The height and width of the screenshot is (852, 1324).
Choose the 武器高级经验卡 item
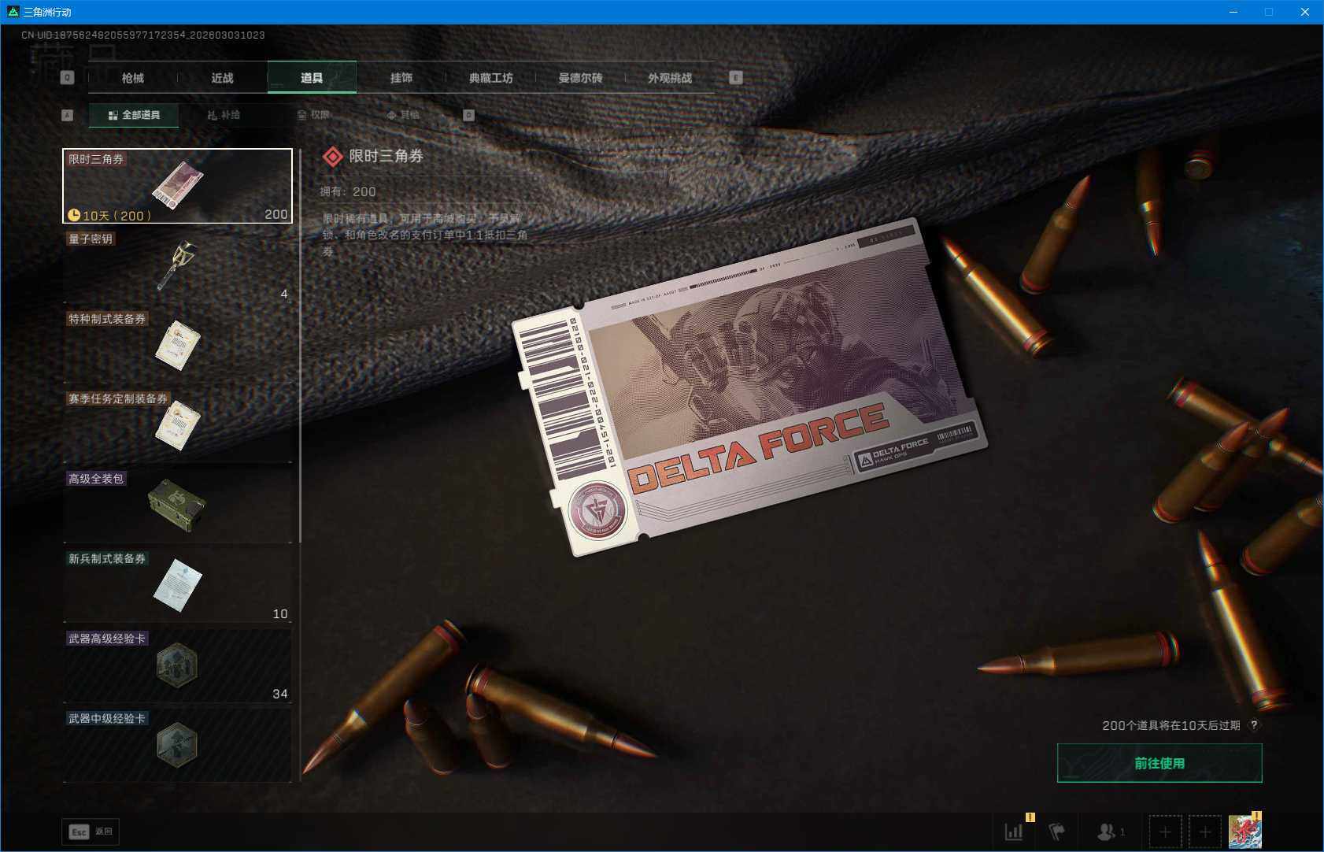177,665
